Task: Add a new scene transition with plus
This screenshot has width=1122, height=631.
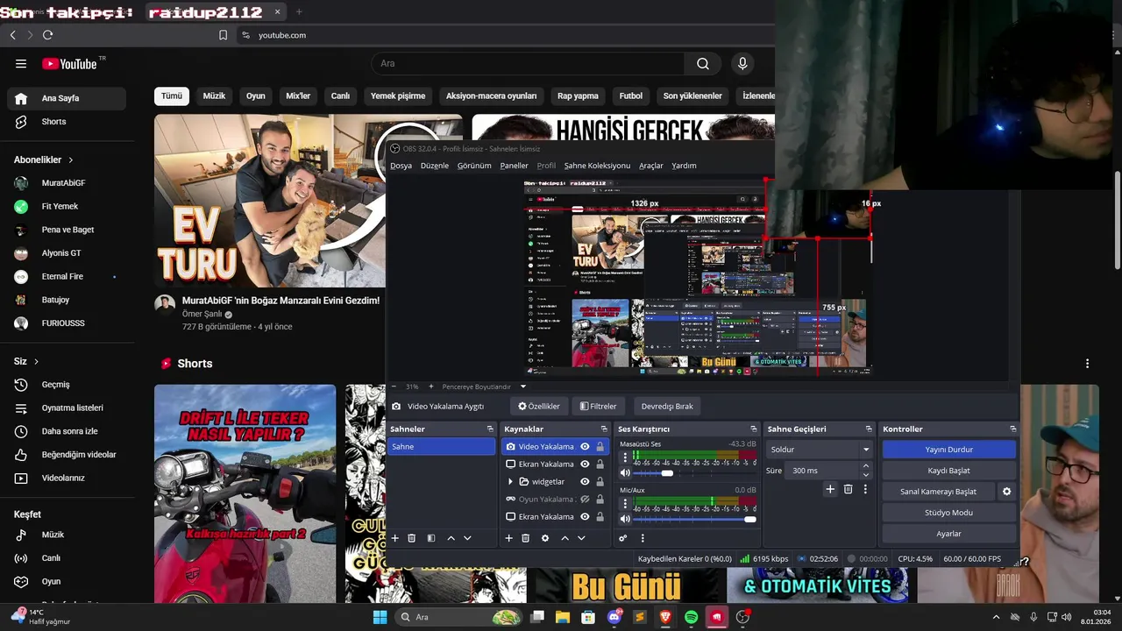Action: 830,489
